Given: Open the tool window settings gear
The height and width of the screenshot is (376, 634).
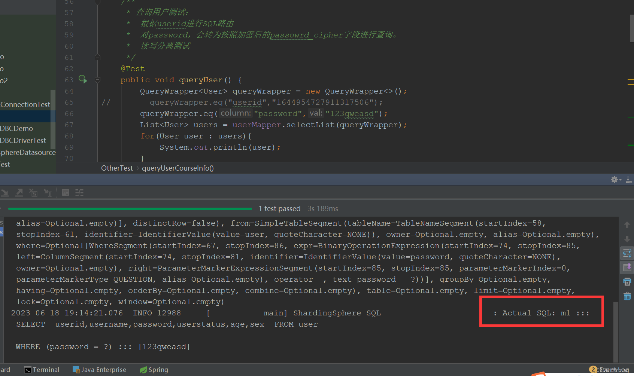Looking at the screenshot, I should 615,180.
